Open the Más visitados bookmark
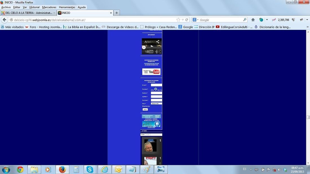 [x=12, y=27]
